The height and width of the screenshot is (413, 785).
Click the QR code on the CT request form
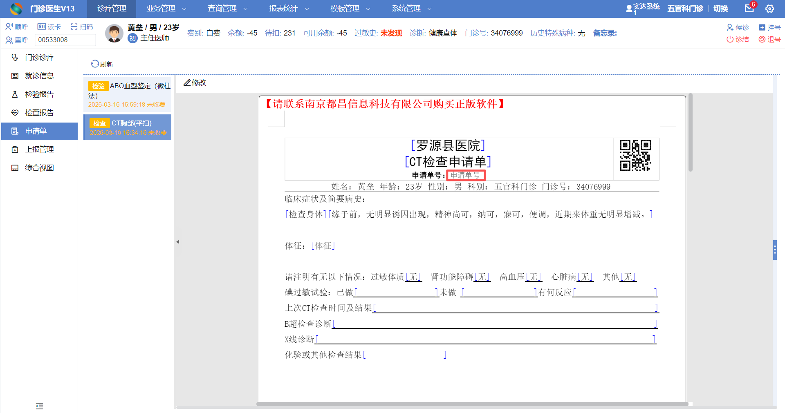pyautogui.click(x=635, y=156)
